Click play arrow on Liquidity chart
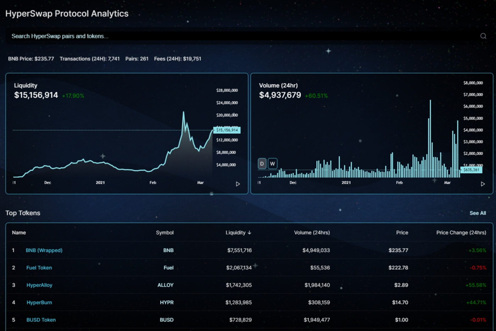The width and height of the screenshot is (496, 331). click(238, 184)
